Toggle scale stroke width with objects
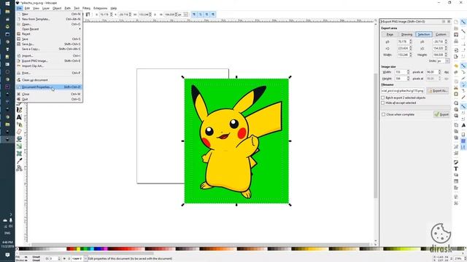Image resolution: width=467 pixels, height=262 pixels. [x=194, y=15]
